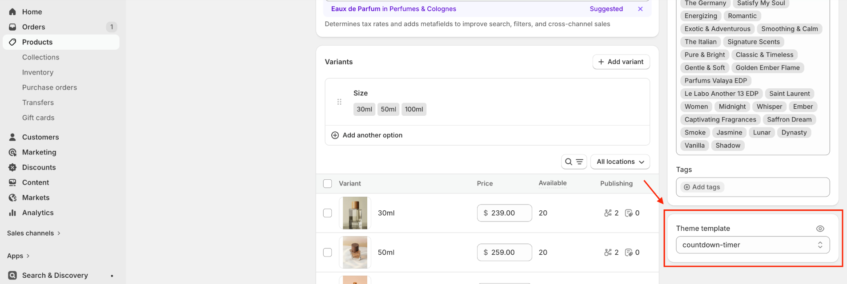
Task: Open the Inventory page
Action: click(38, 72)
